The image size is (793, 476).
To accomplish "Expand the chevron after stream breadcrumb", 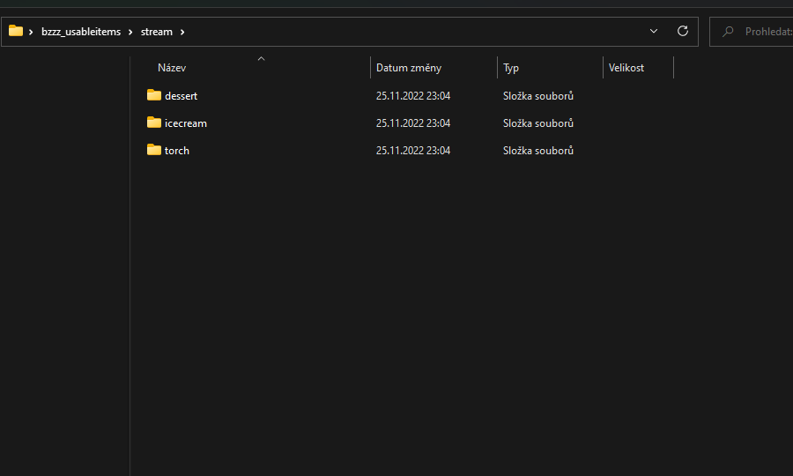I will (182, 32).
